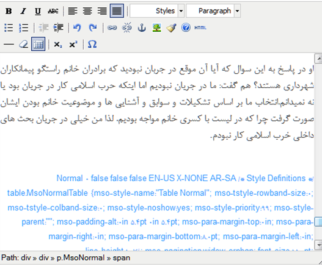Viewport: 322px width, 266px height.
Task: Redo the last action
Action: (92, 27)
